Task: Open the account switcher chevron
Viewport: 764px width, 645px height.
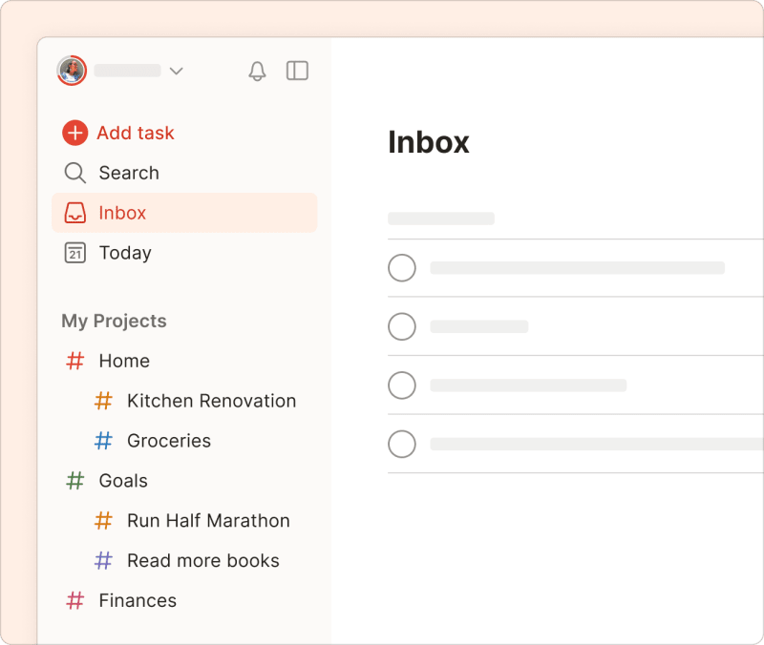Action: click(177, 71)
